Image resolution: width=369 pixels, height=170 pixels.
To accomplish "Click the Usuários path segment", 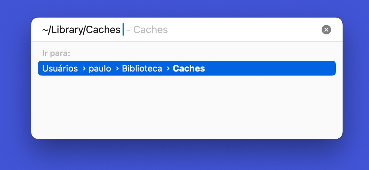I will point(60,68).
